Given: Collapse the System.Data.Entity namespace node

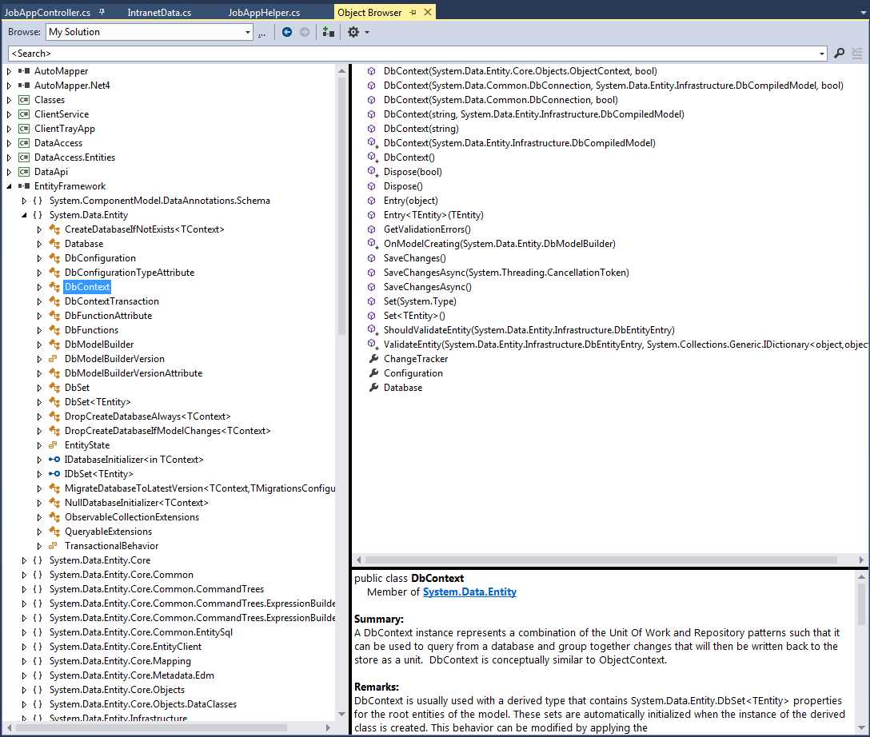Looking at the screenshot, I should click(25, 215).
